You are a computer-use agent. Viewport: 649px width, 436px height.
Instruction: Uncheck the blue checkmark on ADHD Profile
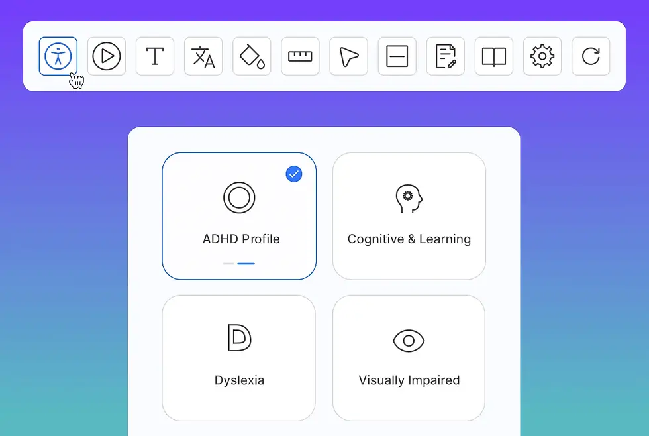[x=294, y=174]
